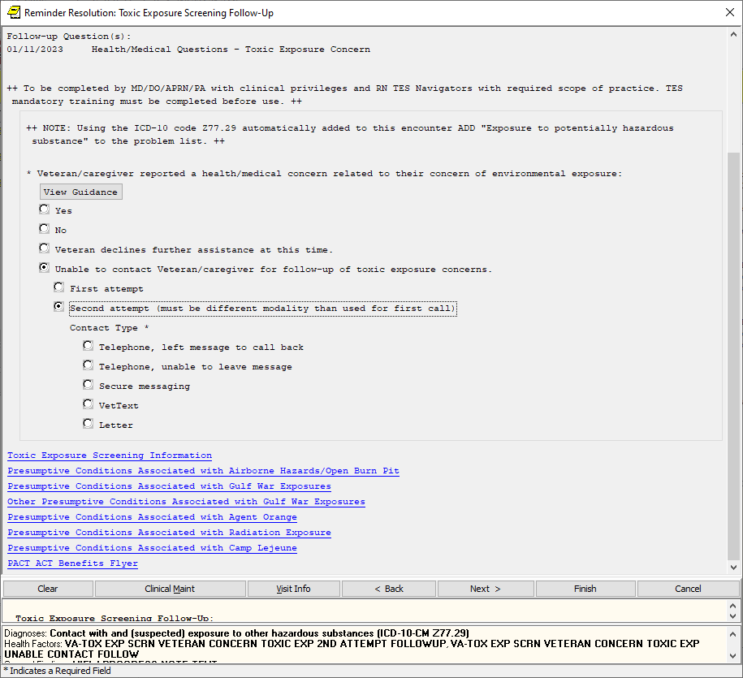The image size is (743, 678).
Task: Pick Secure messaging contact type
Action: pyautogui.click(x=89, y=385)
